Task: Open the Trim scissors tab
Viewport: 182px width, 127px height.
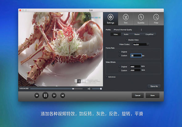Action: tap(126, 19)
